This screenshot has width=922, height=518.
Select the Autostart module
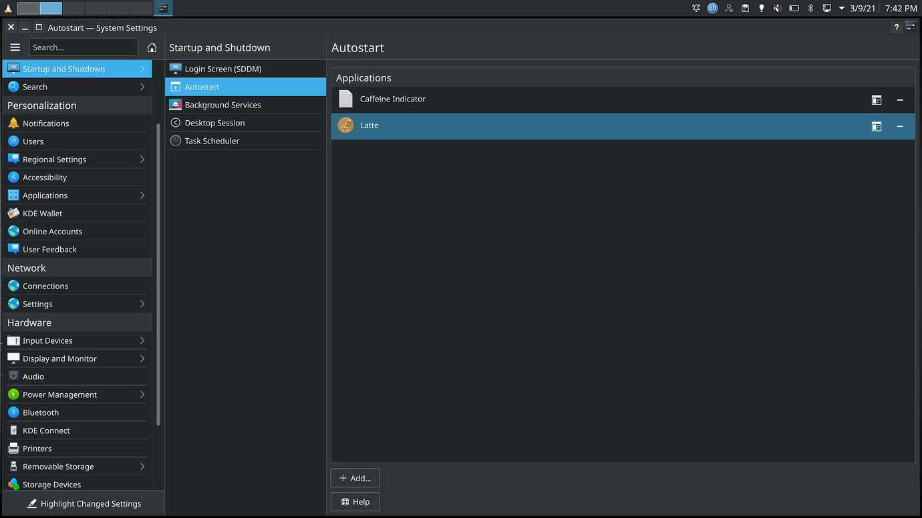tap(245, 87)
